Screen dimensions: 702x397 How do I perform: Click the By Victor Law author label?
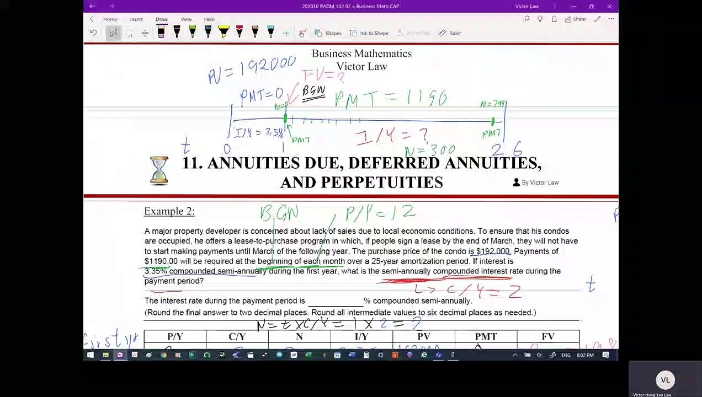(535, 183)
